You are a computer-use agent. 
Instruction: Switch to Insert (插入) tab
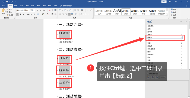pyautogui.click(x=16, y=6)
